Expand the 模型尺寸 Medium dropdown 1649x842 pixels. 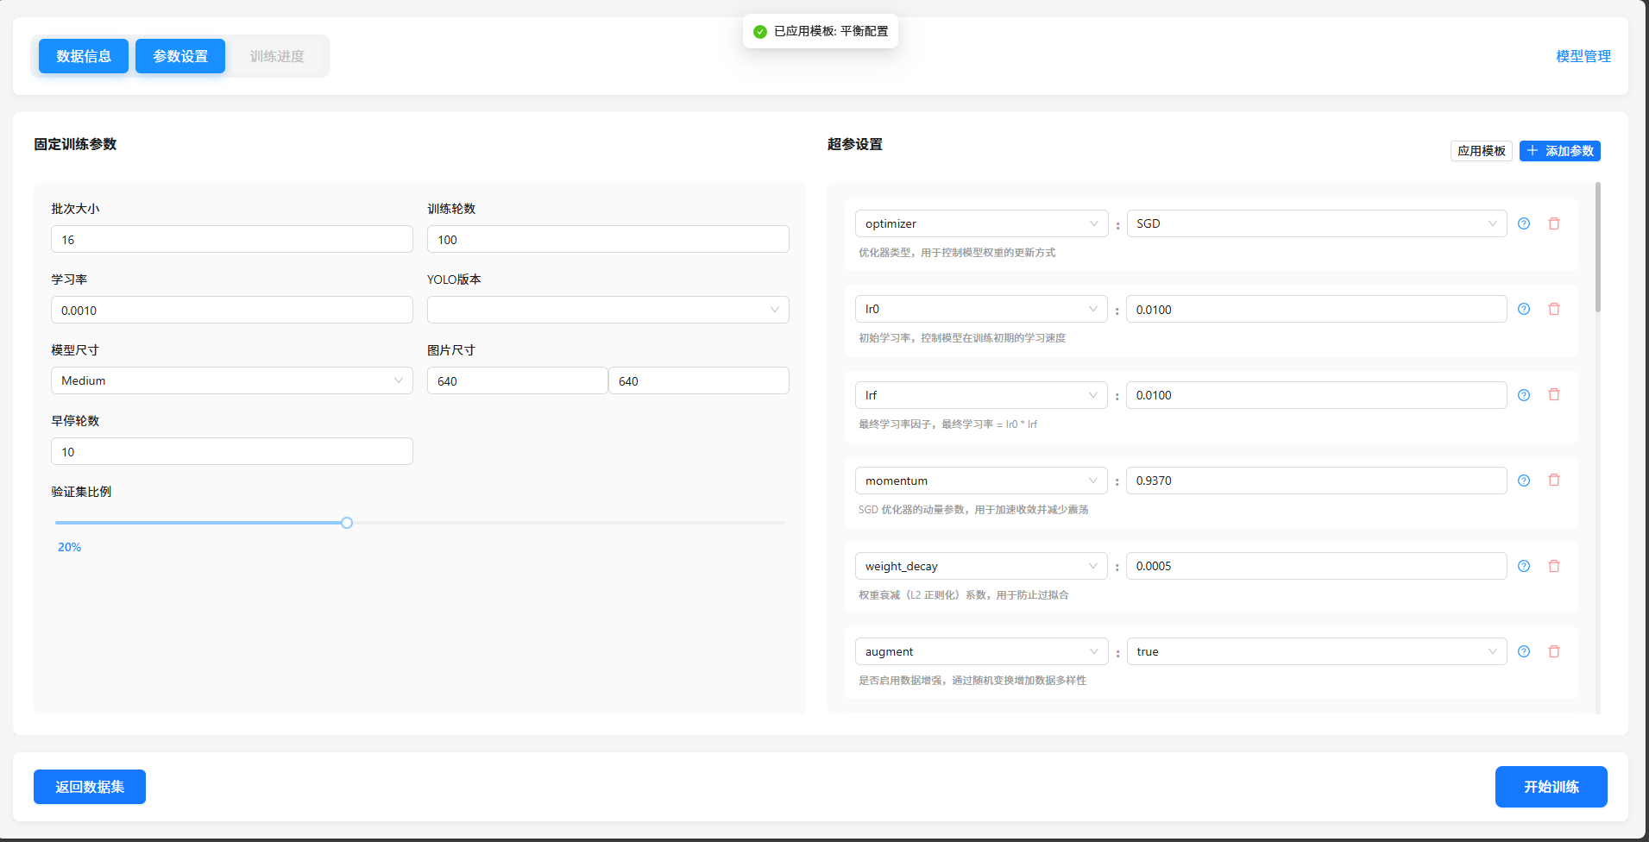click(x=231, y=380)
